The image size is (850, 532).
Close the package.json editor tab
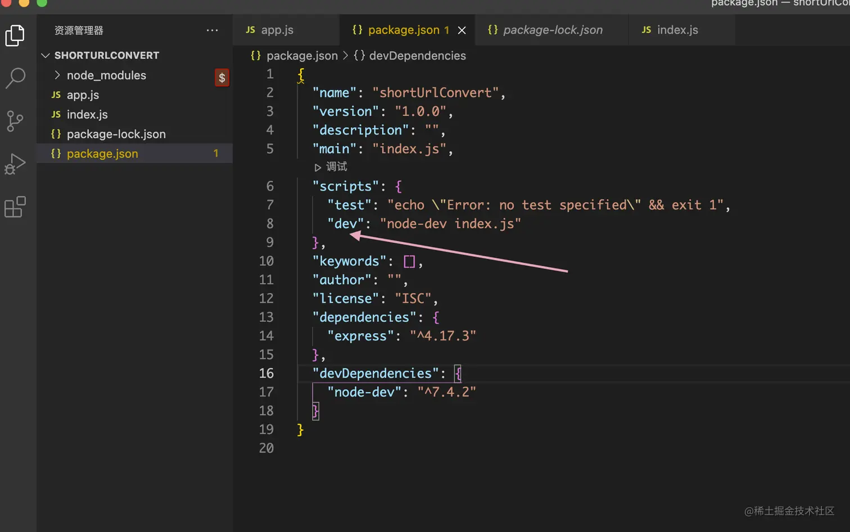point(462,30)
